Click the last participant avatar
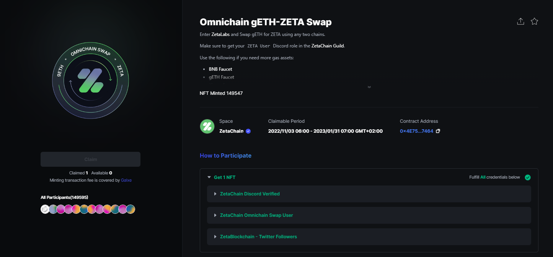 coord(131,209)
